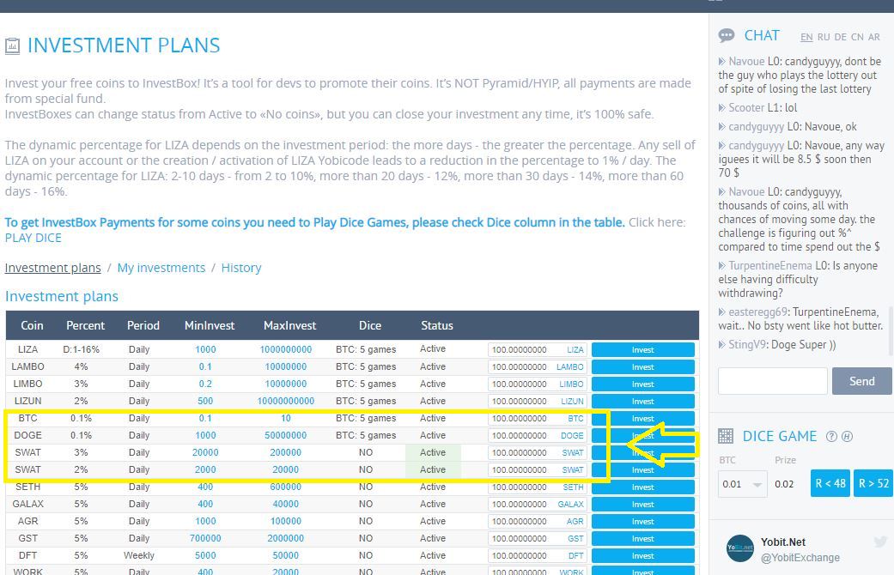Screen dimensions: 894x575
Task: Click the GALAX coin name cell
Action: coord(28,504)
